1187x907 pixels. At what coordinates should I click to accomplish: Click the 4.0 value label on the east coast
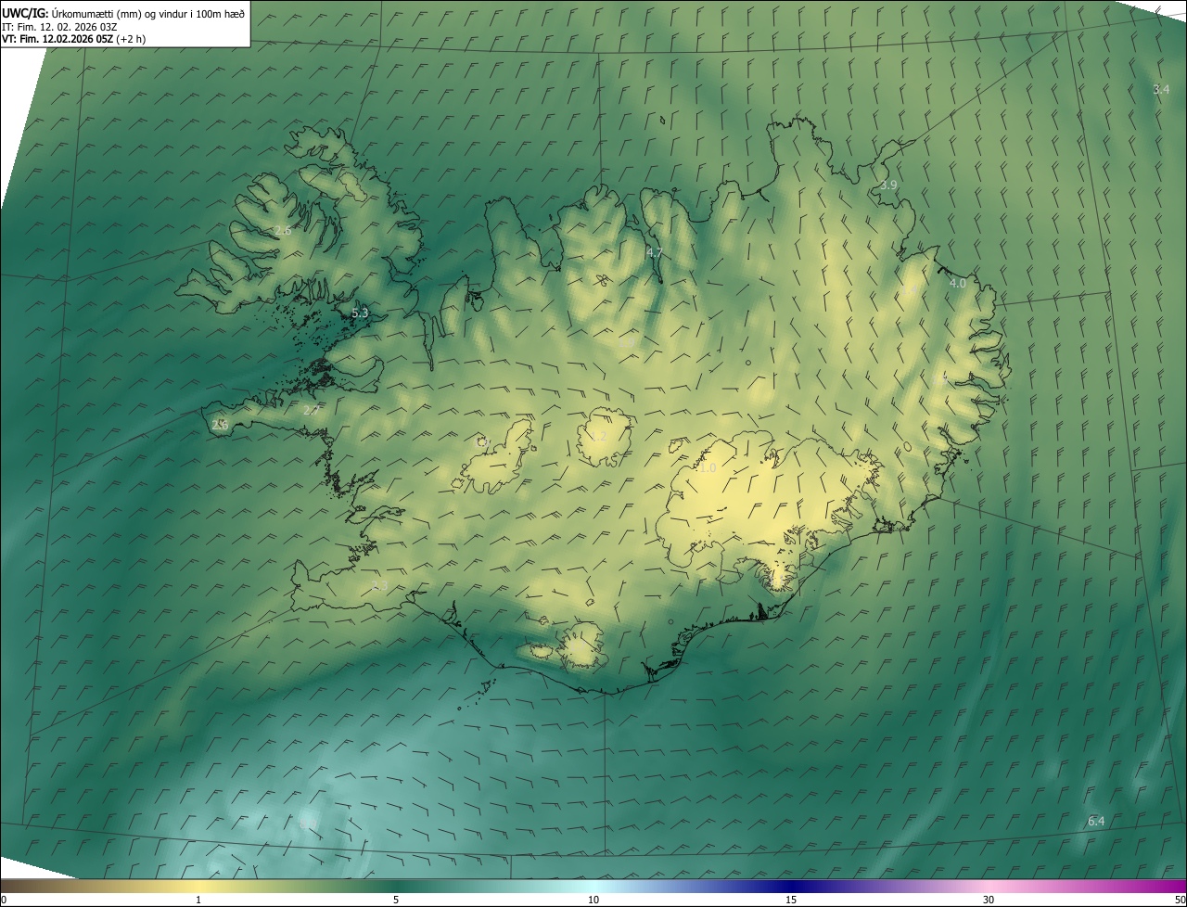coord(958,283)
